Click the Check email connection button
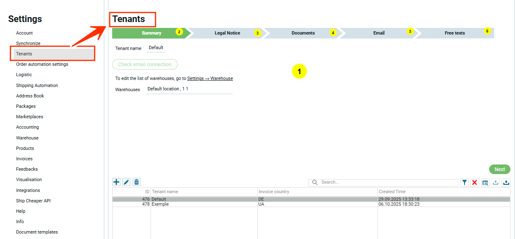The height and width of the screenshot is (239, 515). tap(145, 65)
